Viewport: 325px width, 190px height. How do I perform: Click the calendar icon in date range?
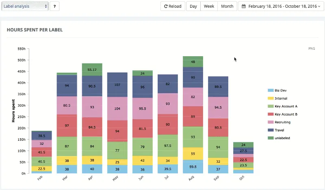click(x=244, y=6)
